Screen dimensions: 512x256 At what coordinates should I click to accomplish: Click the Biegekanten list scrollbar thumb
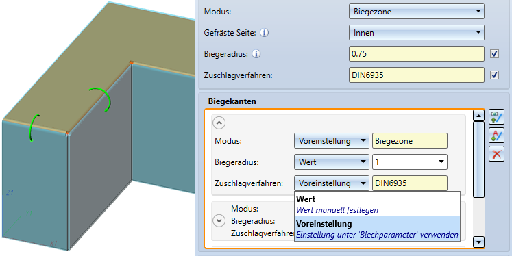[478, 159]
